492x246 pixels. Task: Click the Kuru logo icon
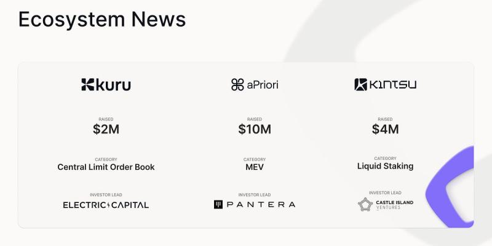tap(87, 85)
